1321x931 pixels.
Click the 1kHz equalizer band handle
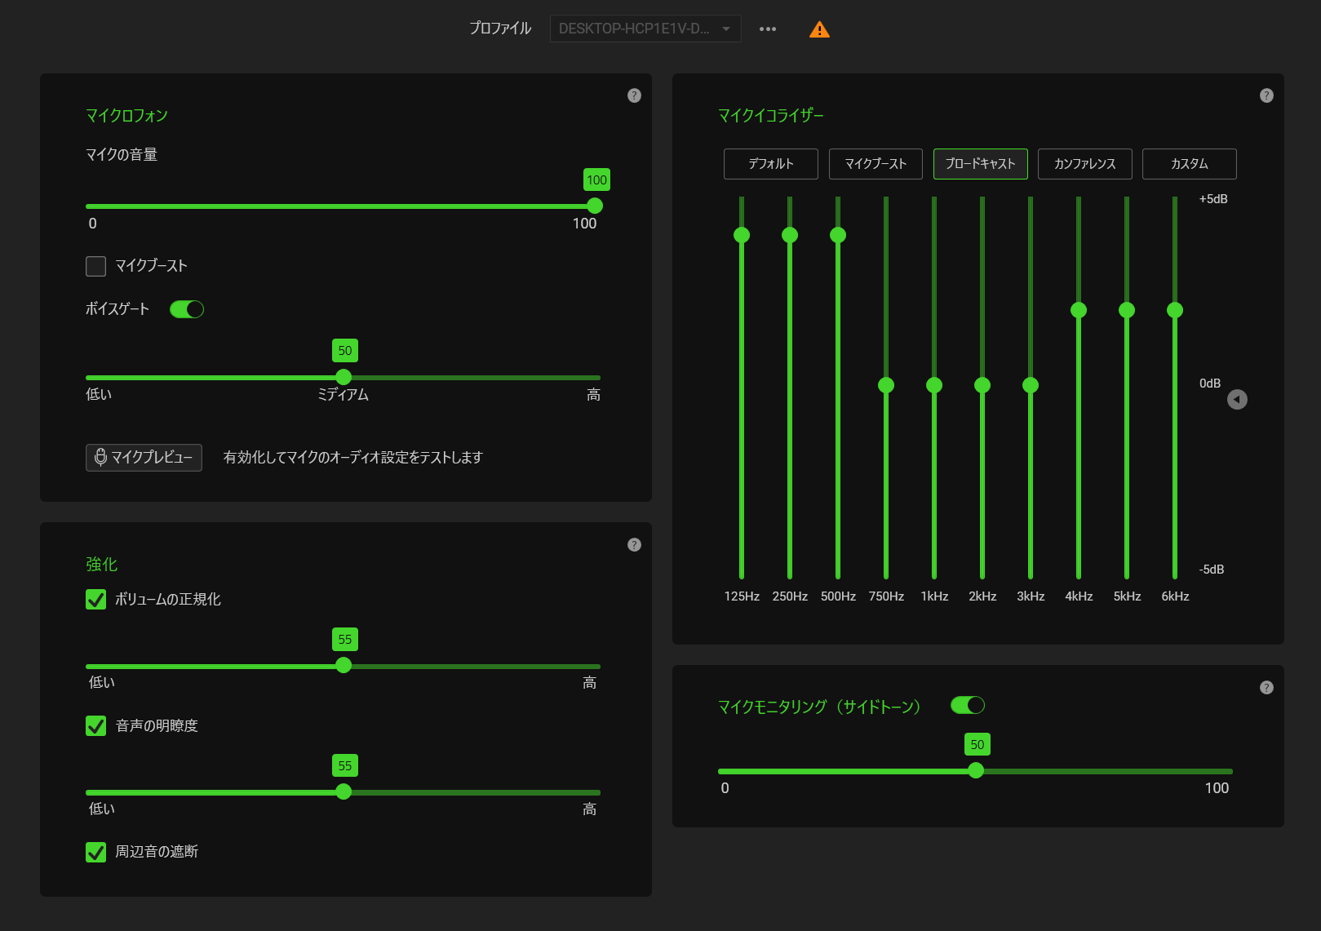click(x=934, y=385)
